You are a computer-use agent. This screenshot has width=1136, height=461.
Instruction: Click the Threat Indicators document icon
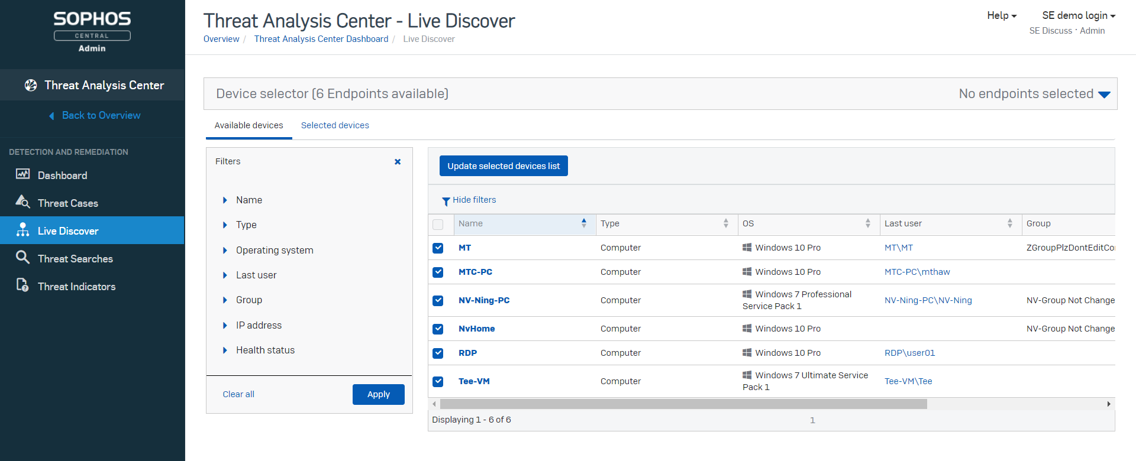click(x=22, y=285)
